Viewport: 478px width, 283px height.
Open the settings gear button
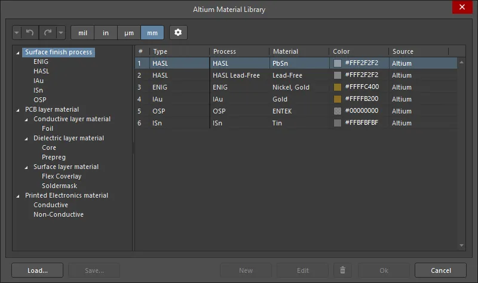(178, 33)
